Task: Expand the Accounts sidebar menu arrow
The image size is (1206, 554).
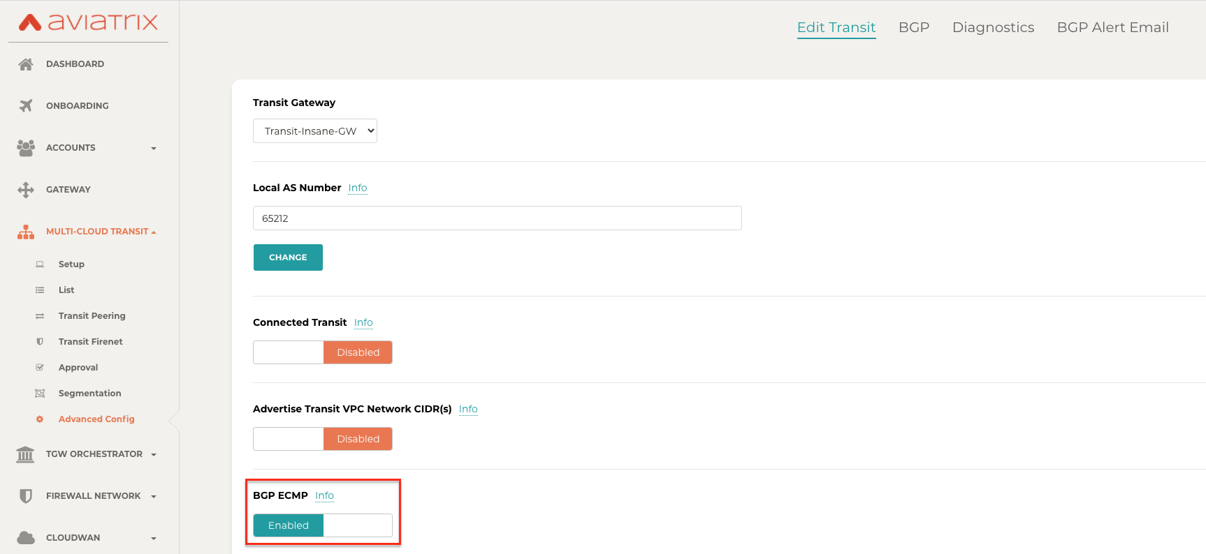Action: (154, 148)
